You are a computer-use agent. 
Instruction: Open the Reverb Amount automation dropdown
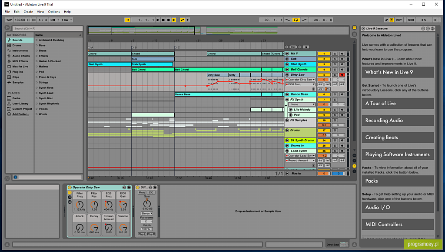[301, 161]
